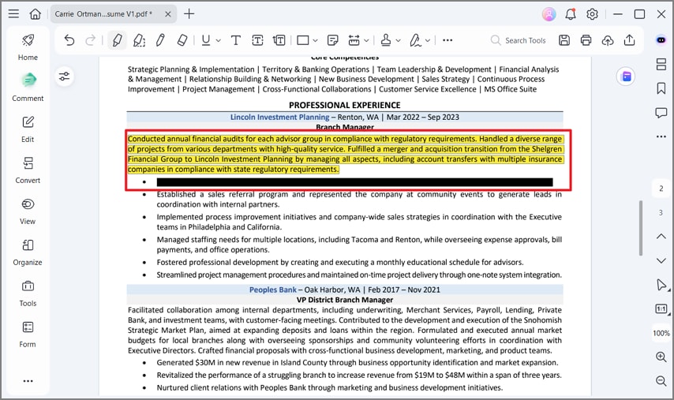Choose the select cursor tool
Viewport: 674px width, 400px height.
click(661, 285)
